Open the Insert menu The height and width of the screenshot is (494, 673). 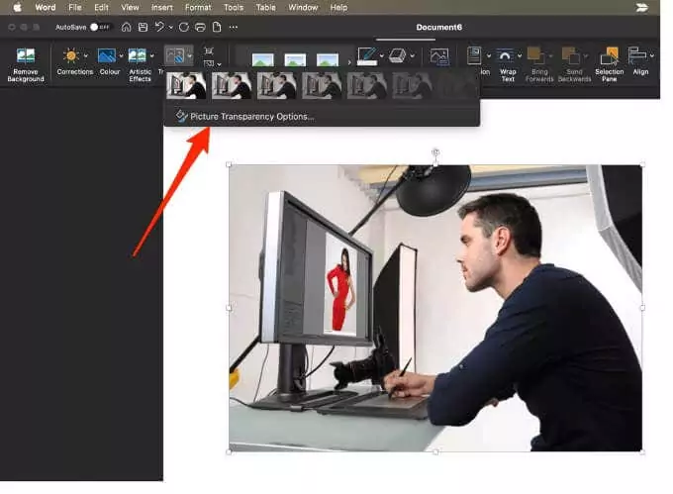(x=160, y=7)
